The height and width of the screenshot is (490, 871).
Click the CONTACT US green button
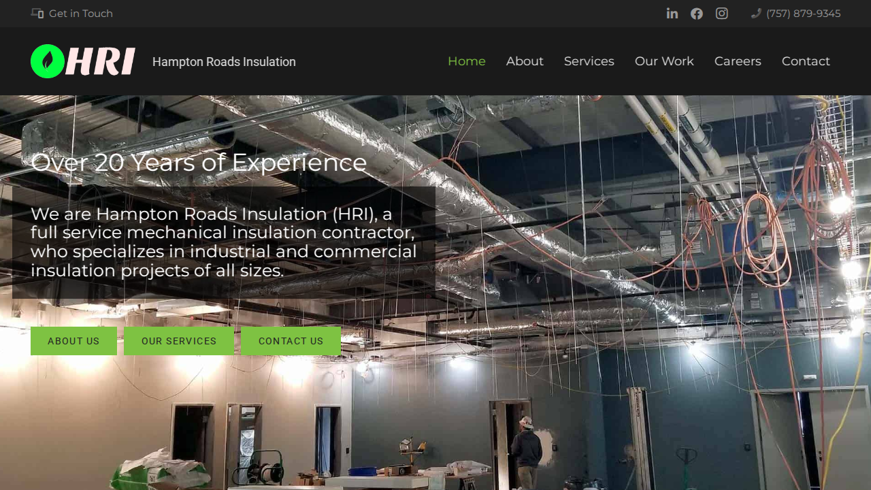(291, 341)
